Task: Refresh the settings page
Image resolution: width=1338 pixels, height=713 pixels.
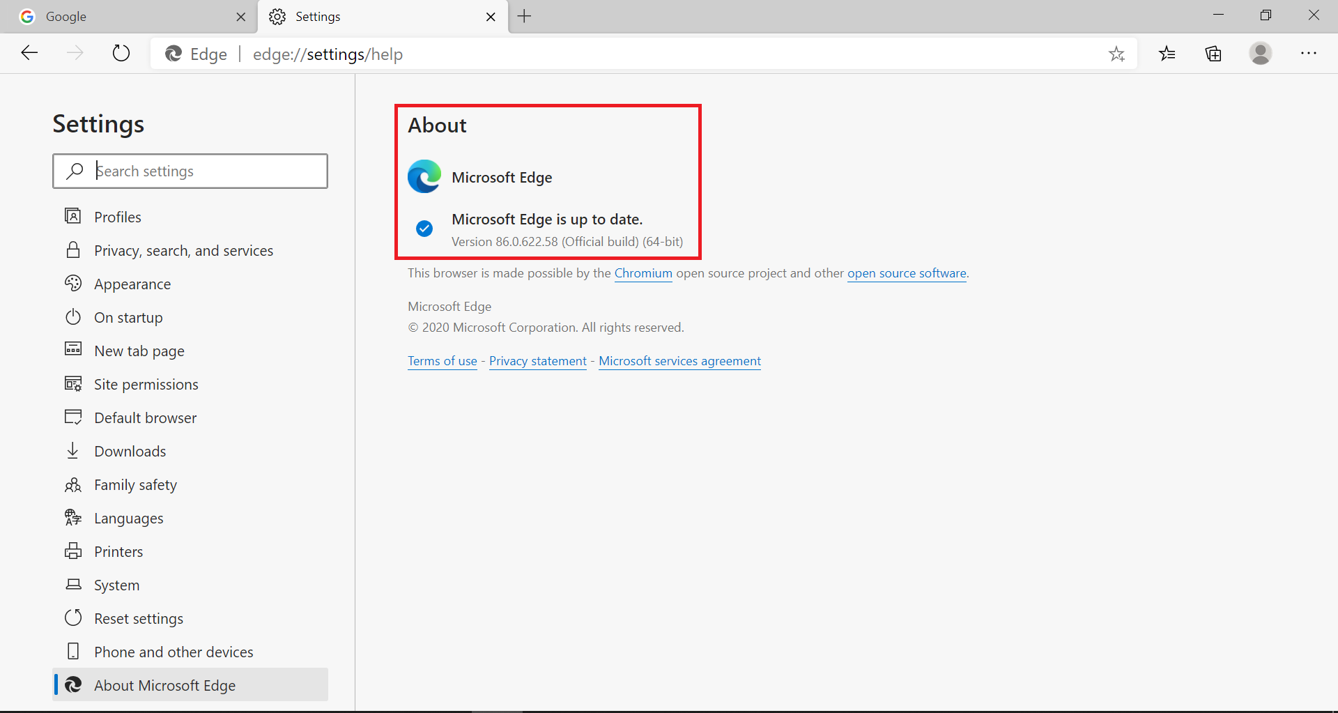Action: [121, 53]
